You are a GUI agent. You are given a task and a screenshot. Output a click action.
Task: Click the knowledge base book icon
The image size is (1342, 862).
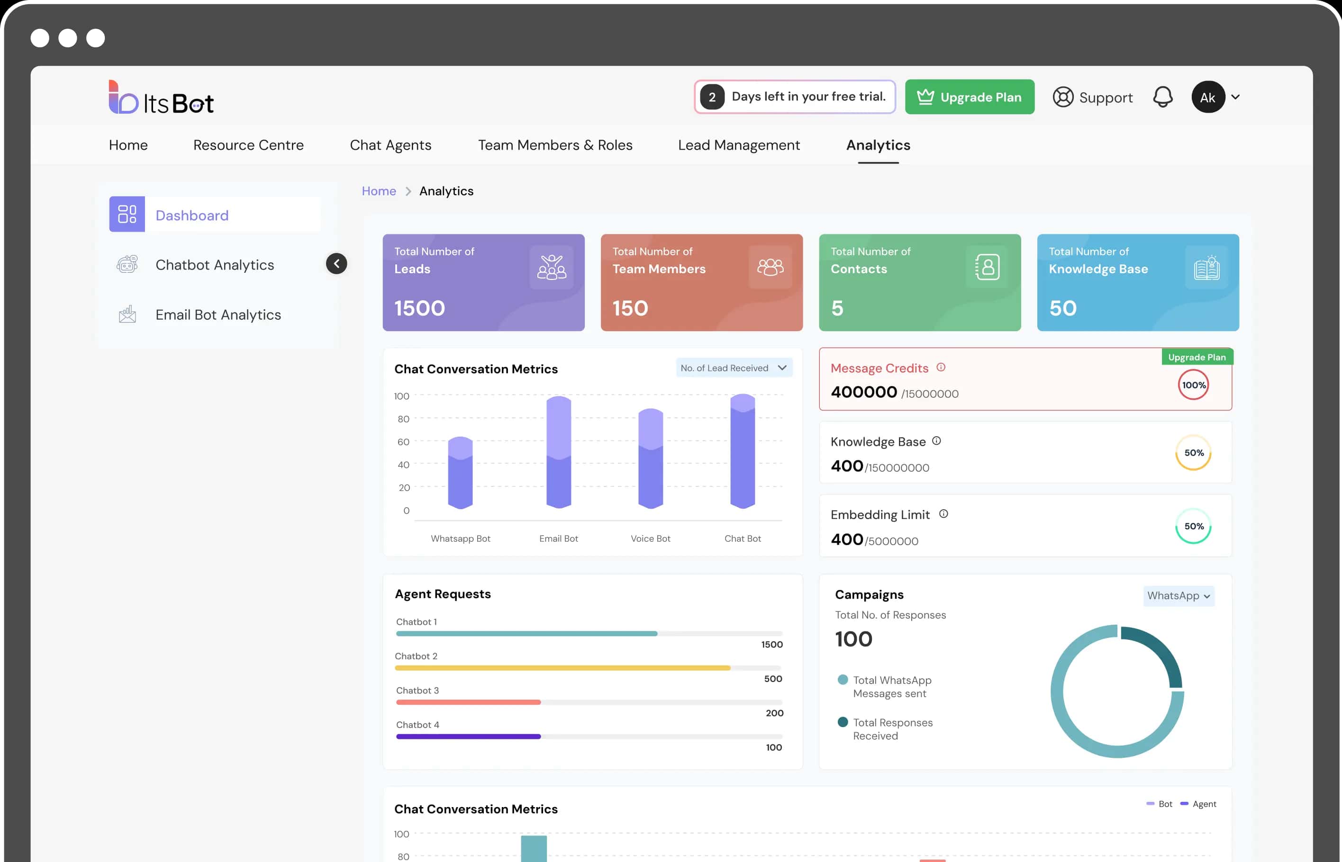(1205, 268)
